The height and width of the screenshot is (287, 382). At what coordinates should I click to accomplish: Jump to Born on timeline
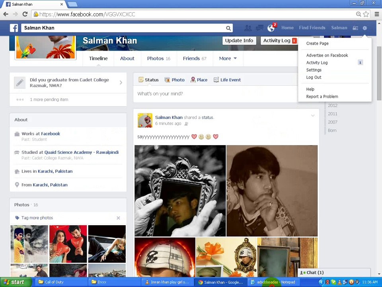click(332, 131)
